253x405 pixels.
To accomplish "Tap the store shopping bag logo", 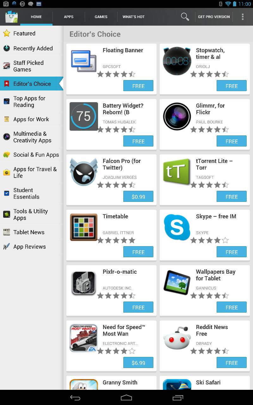I will click(11, 17).
